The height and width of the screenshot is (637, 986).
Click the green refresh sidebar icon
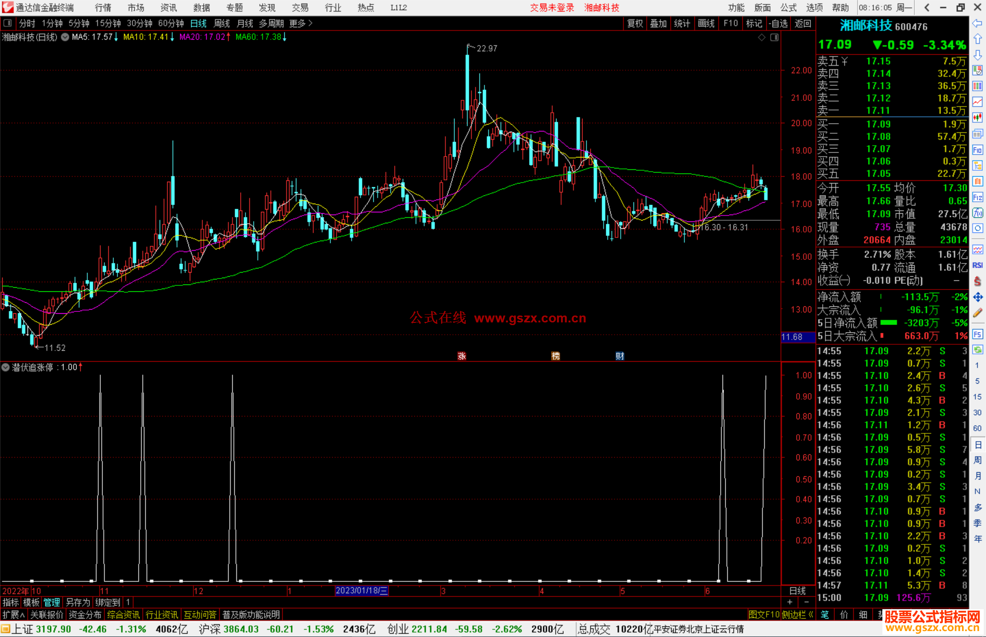(x=977, y=350)
